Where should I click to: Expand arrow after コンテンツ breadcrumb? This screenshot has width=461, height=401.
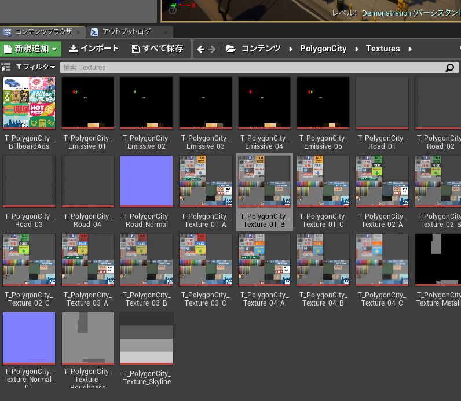291,49
